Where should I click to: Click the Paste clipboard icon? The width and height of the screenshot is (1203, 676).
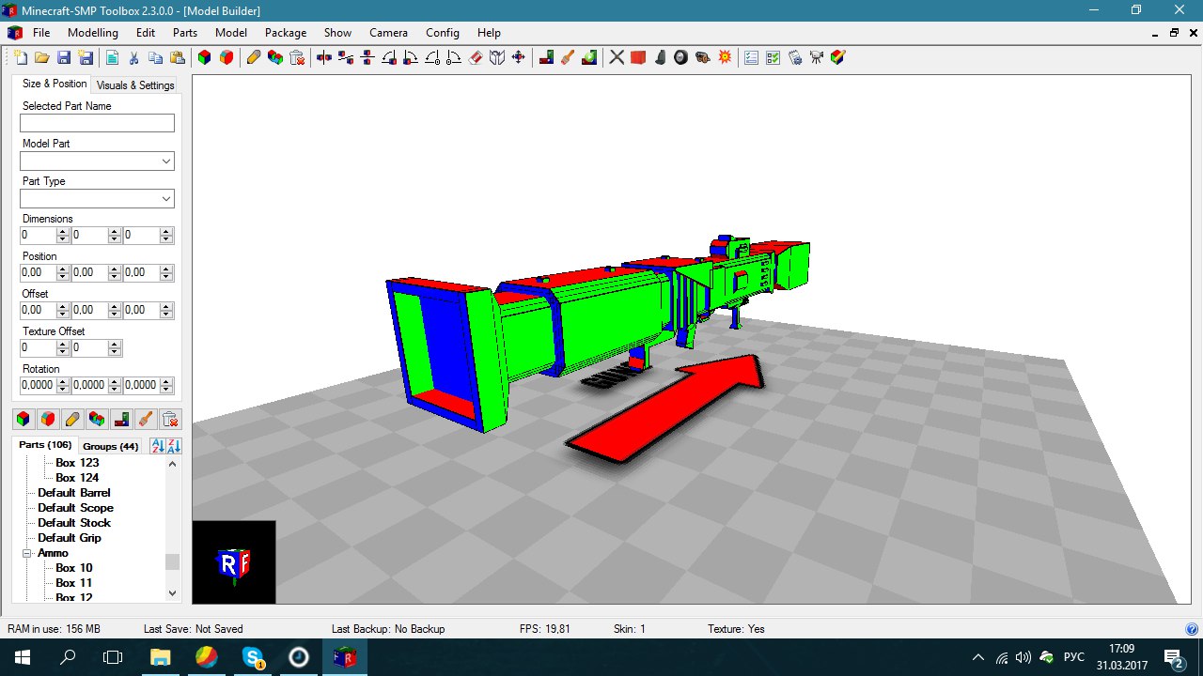[x=178, y=57]
